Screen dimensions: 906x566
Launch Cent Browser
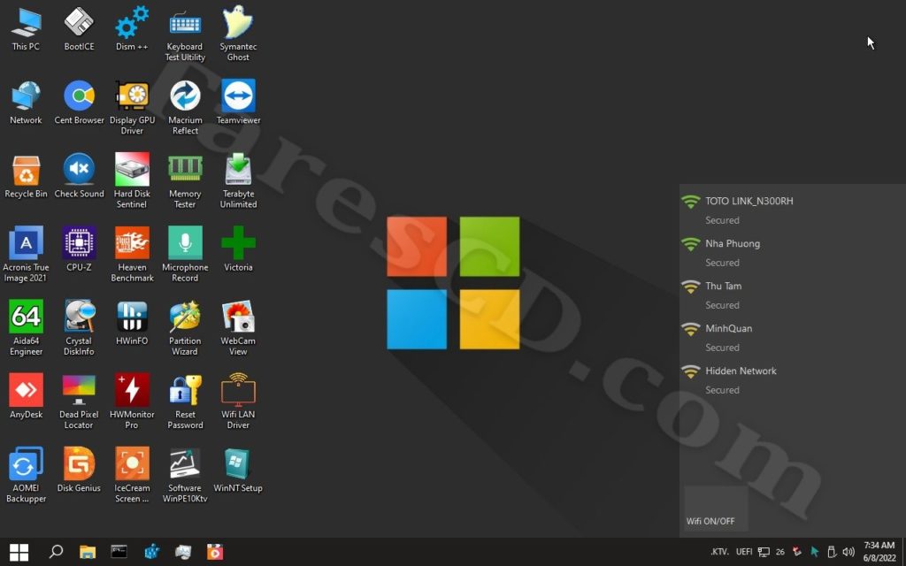click(x=79, y=103)
